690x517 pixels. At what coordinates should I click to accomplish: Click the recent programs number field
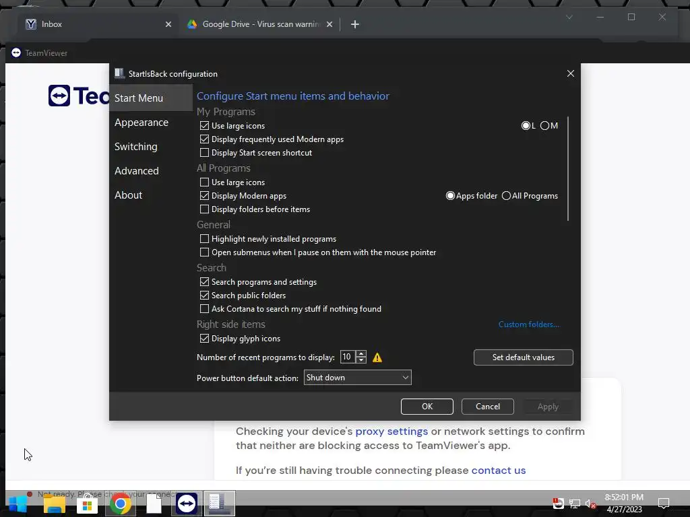[x=348, y=357]
